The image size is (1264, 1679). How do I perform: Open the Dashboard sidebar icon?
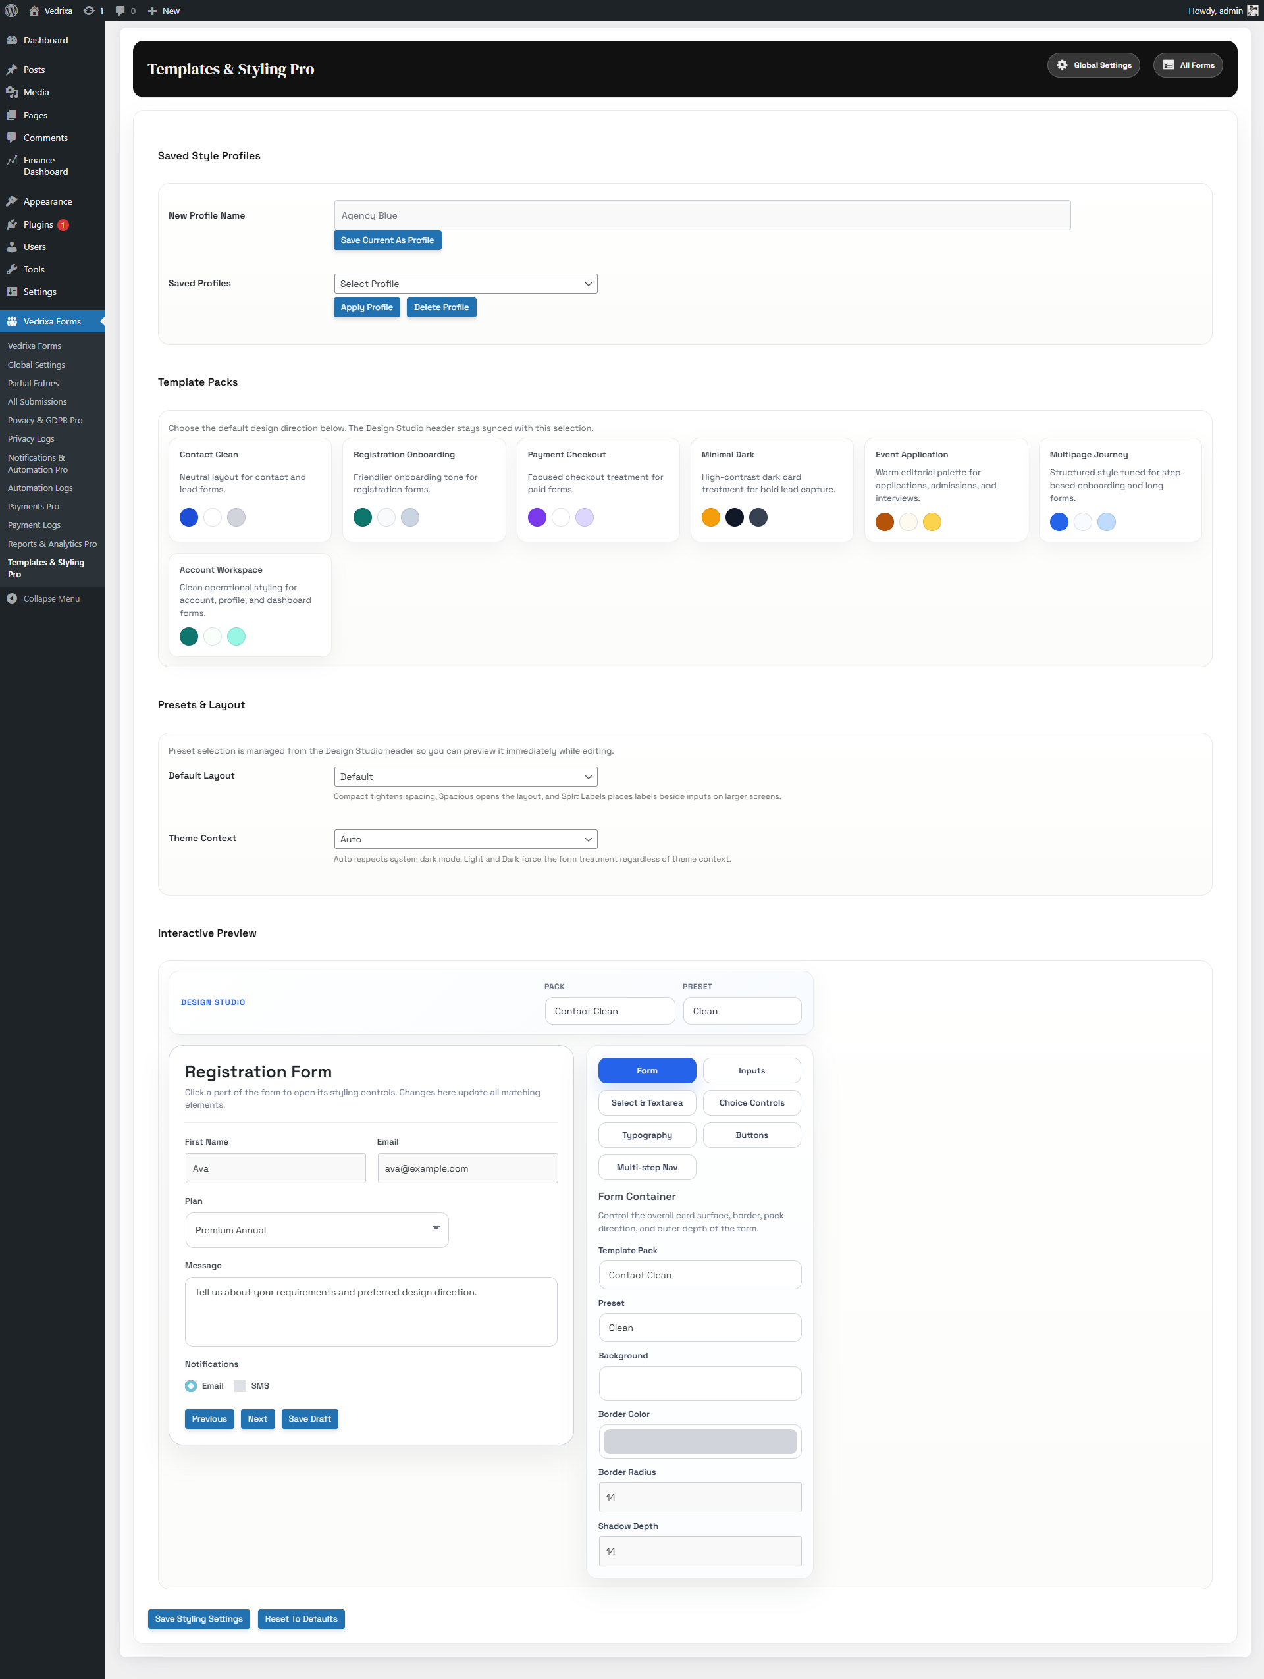tap(12, 40)
